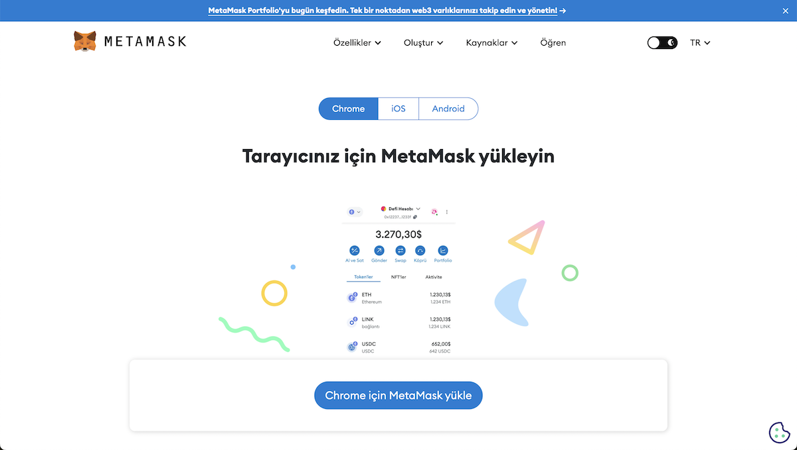Open the cookie preferences icon bottom right

coord(778,432)
